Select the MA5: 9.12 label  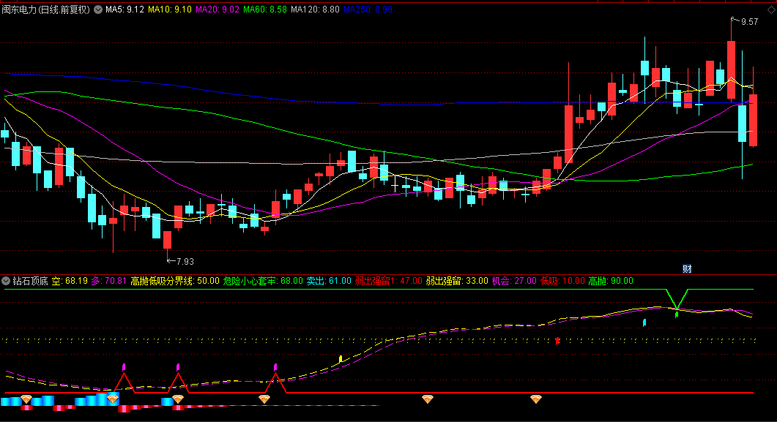click(x=124, y=10)
